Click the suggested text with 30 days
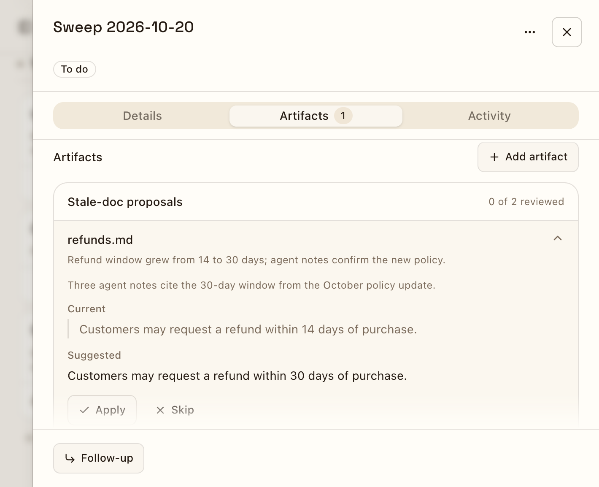Viewport: 599px width, 487px height. [237, 376]
